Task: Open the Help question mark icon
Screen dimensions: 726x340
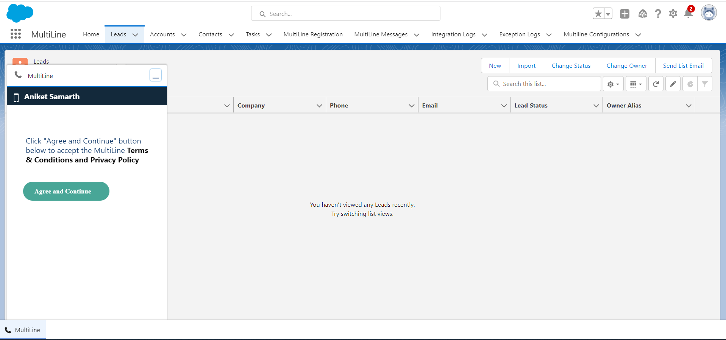Action: pyautogui.click(x=658, y=14)
